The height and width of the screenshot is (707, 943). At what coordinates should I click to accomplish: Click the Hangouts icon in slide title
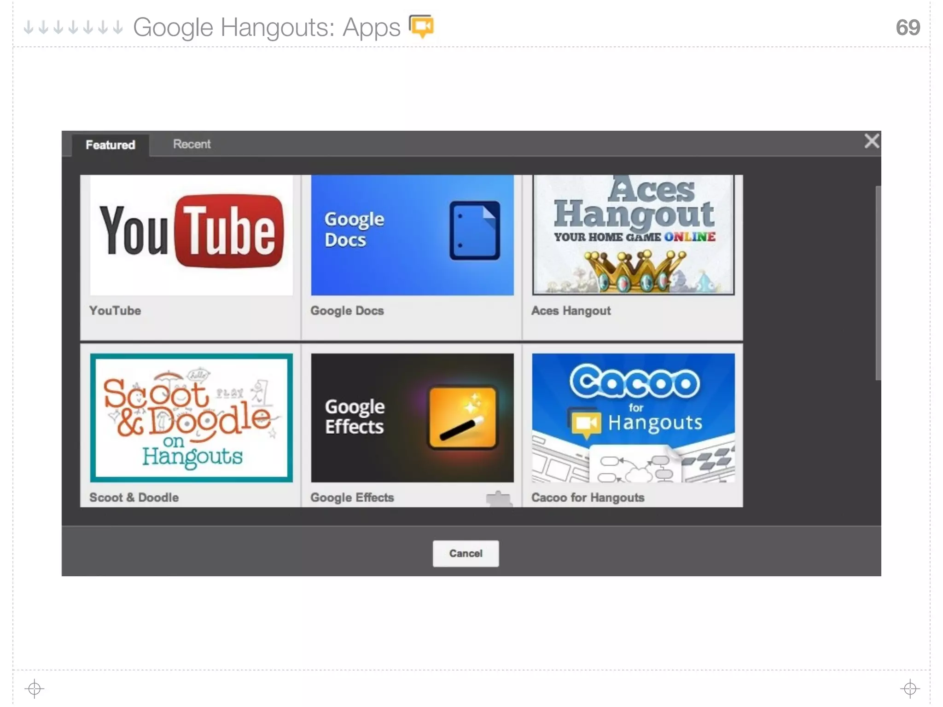pyautogui.click(x=421, y=26)
